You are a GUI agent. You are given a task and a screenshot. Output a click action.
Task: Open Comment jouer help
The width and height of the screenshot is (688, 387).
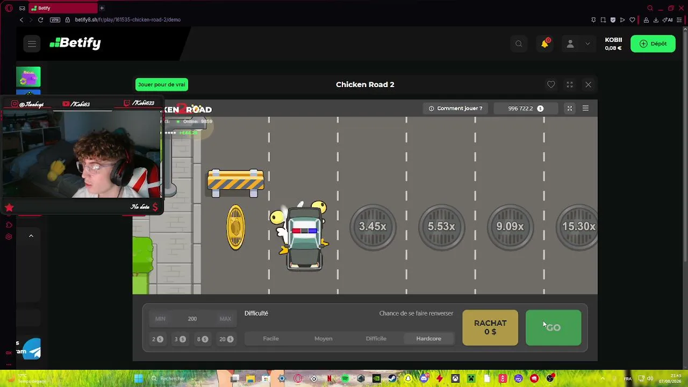pyautogui.click(x=455, y=109)
